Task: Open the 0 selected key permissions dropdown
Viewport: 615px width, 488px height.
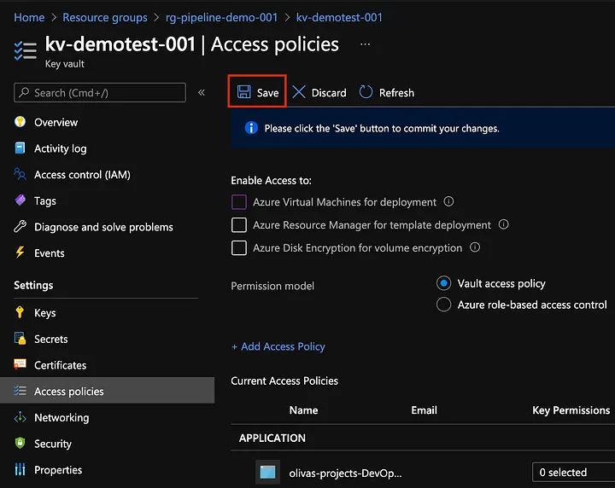Action: (x=573, y=472)
